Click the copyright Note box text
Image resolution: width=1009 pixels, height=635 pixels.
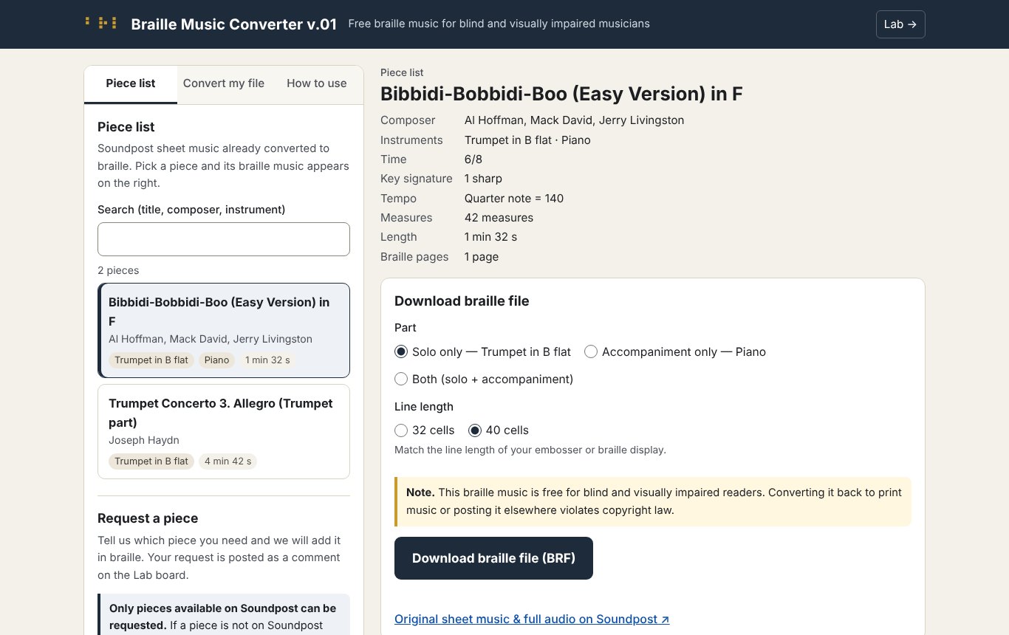click(x=653, y=501)
